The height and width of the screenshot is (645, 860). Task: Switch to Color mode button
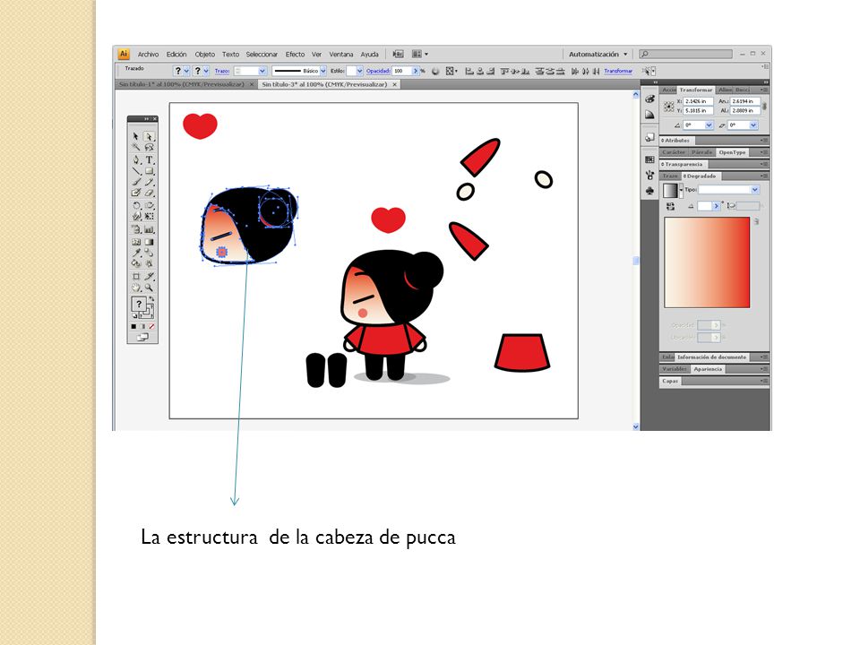pos(133,326)
